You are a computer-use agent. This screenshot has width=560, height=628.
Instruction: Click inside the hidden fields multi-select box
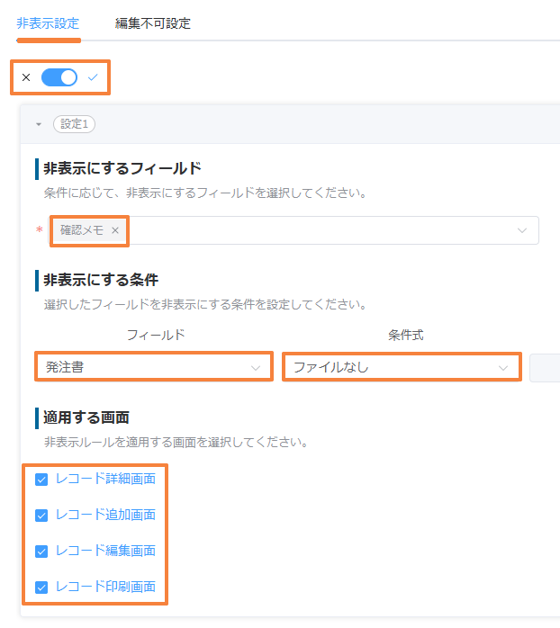click(294, 230)
